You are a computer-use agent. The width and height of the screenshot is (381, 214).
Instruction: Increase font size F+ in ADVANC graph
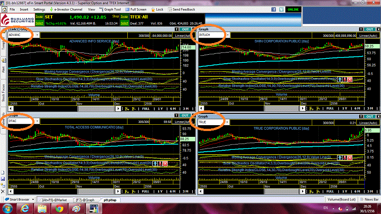click(x=127, y=109)
